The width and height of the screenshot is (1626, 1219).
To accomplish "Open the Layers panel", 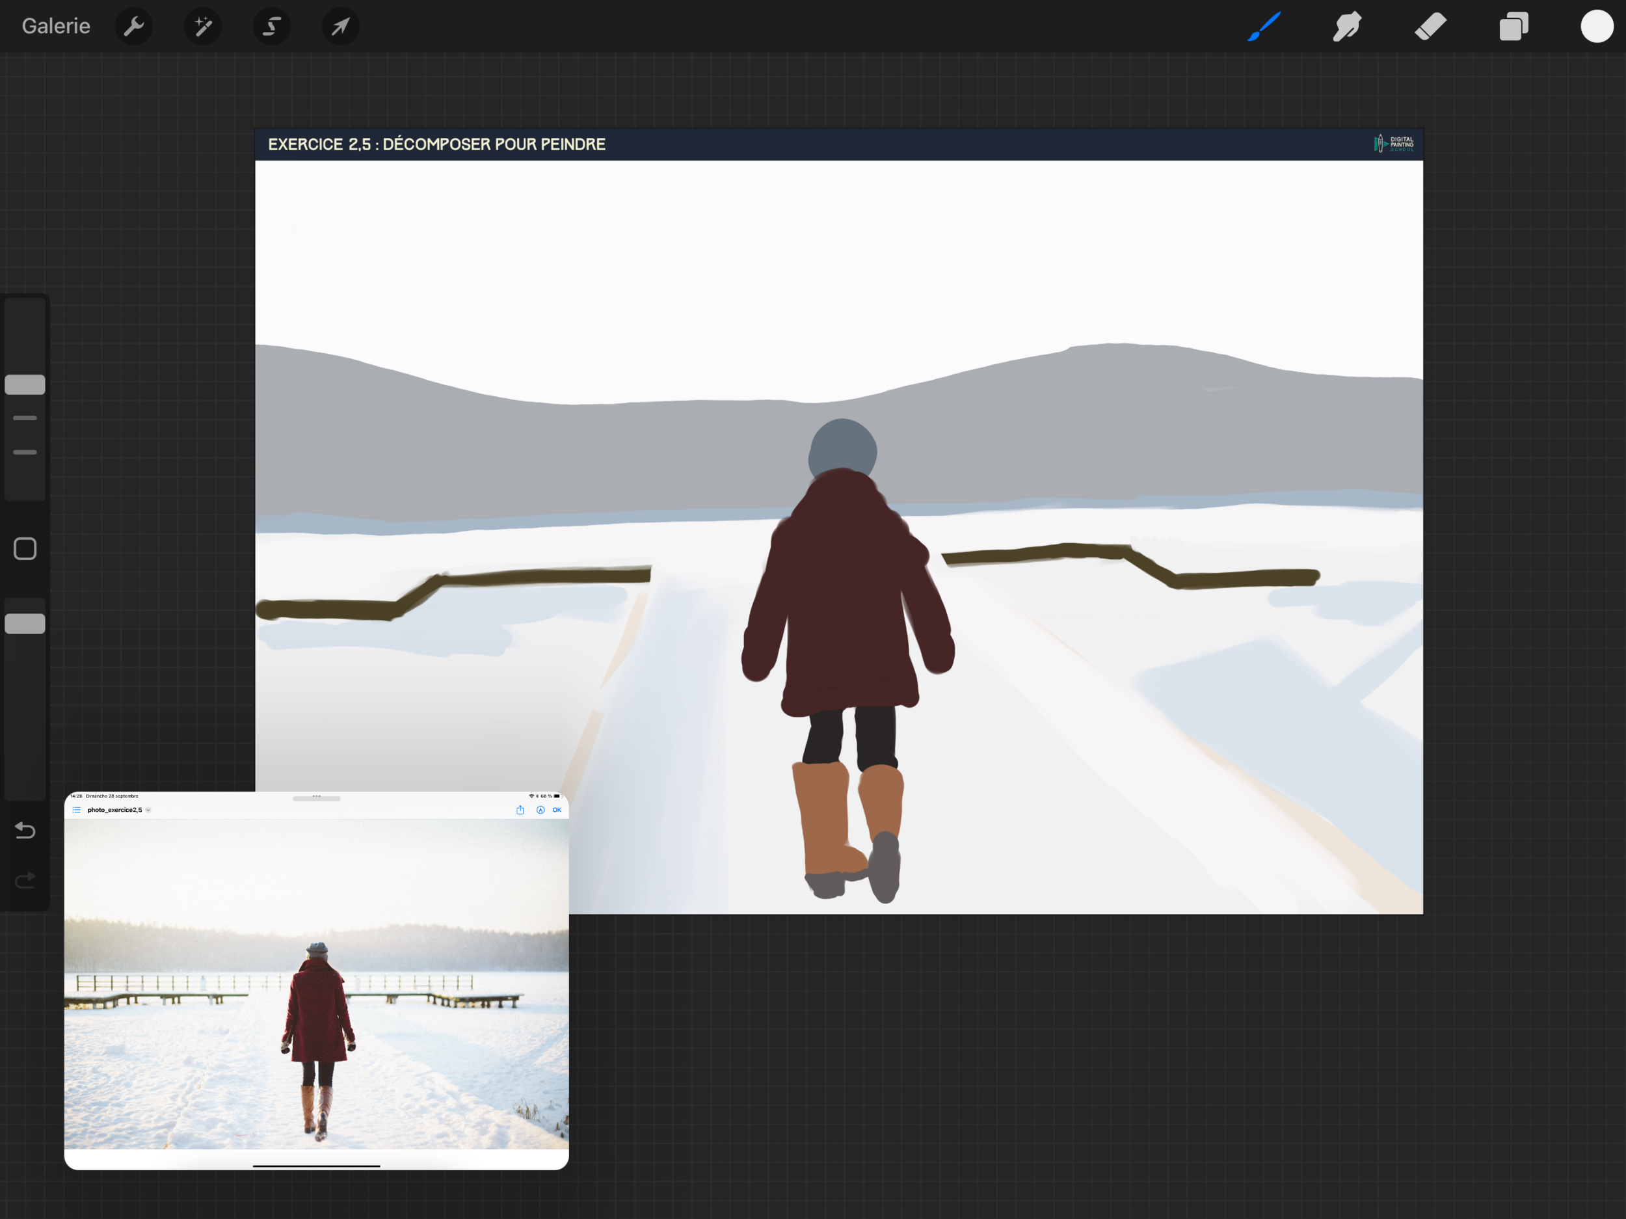I will [1513, 27].
